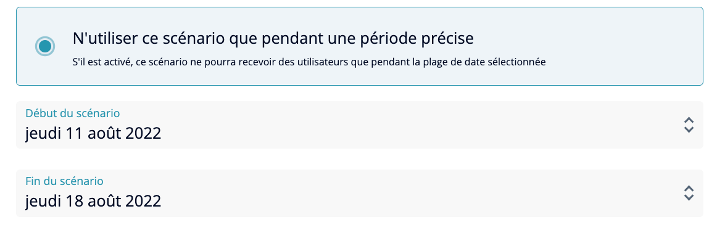
Task: Click the "Début du scénario" label
Action: (x=73, y=113)
